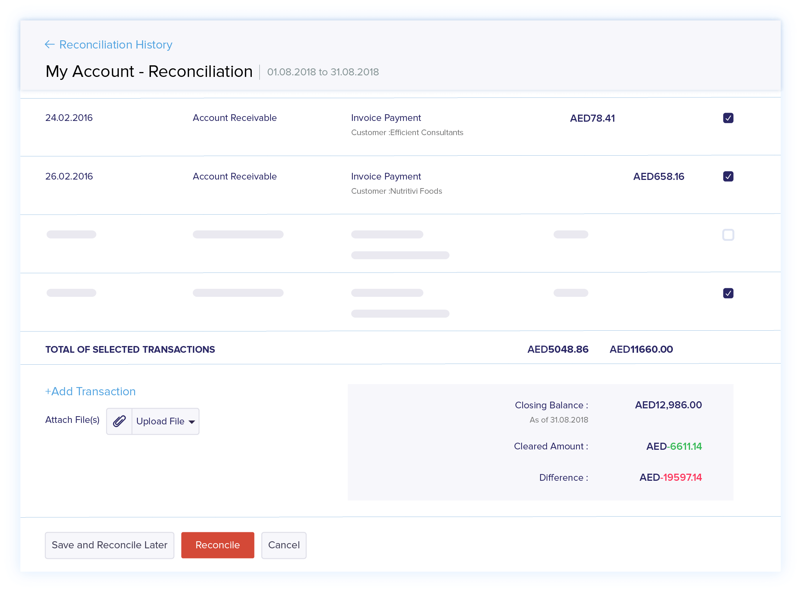Click the Upload File caret arrow

[x=192, y=422]
